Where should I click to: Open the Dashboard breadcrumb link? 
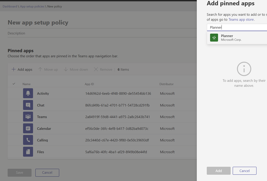click(10, 6)
